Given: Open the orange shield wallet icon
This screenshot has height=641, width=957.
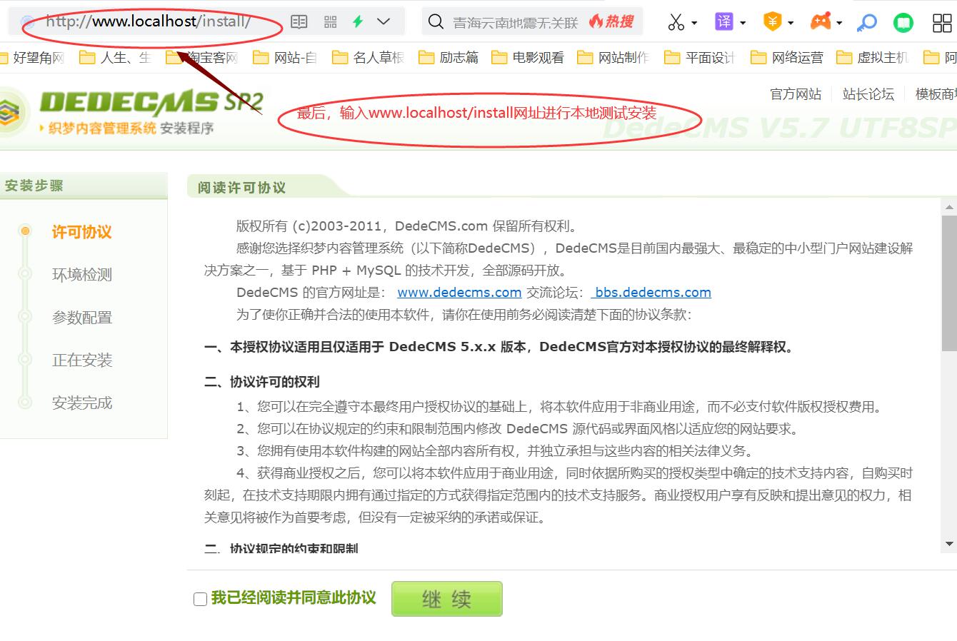Looking at the screenshot, I should 772,22.
